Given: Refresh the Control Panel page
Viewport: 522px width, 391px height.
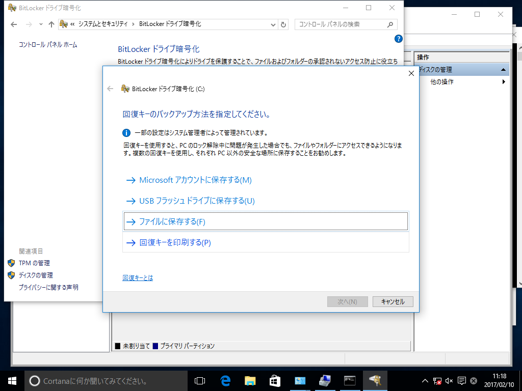Looking at the screenshot, I should tap(283, 24).
